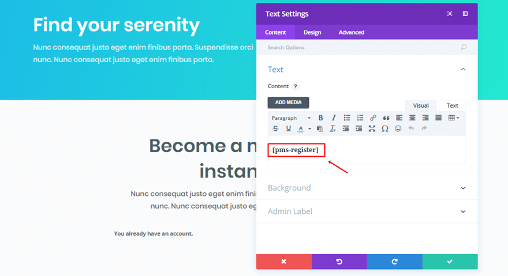Switch to the Design tab
Viewport: 508px width, 276px height.
(312, 32)
